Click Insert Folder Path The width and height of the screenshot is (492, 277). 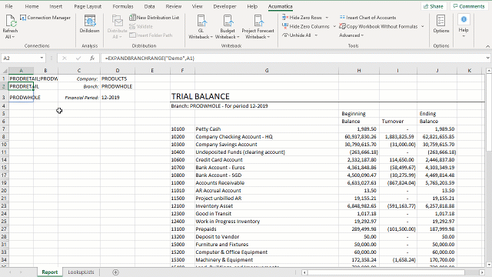pos(151,35)
